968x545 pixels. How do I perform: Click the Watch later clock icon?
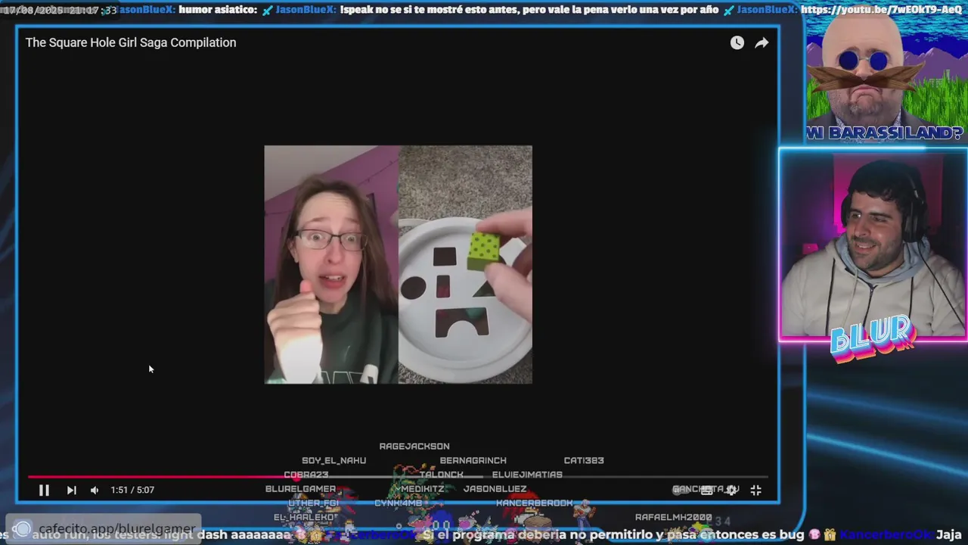pyautogui.click(x=737, y=42)
